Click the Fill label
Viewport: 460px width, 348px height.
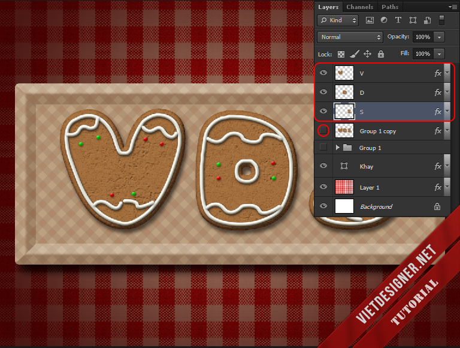pos(404,53)
